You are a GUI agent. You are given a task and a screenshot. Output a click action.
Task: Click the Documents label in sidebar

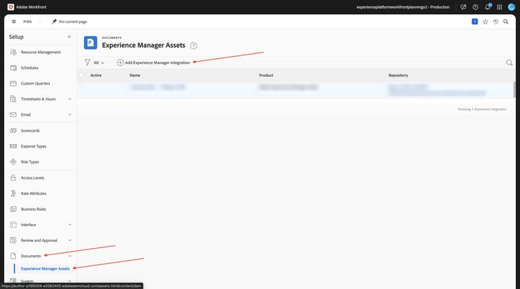point(31,256)
